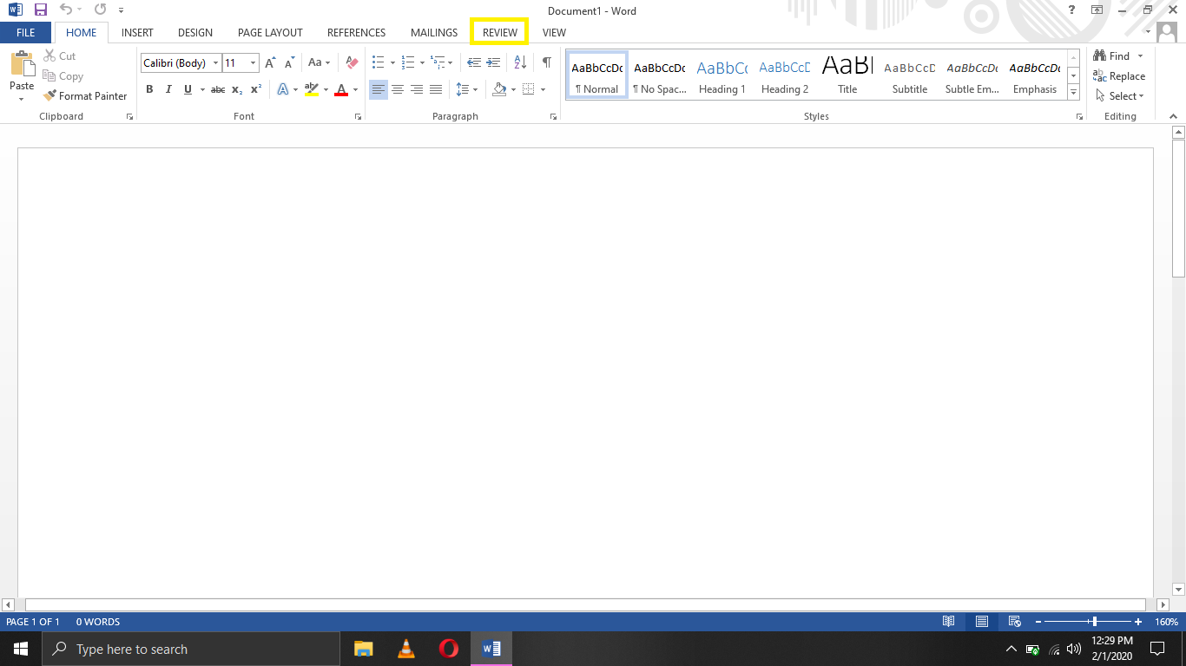
Task: Switch to the PAGE LAYOUT tab
Action: click(270, 32)
